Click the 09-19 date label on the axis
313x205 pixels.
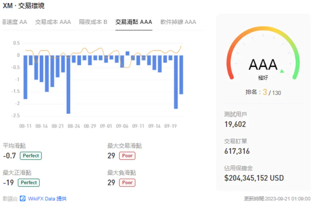pos(170,126)
